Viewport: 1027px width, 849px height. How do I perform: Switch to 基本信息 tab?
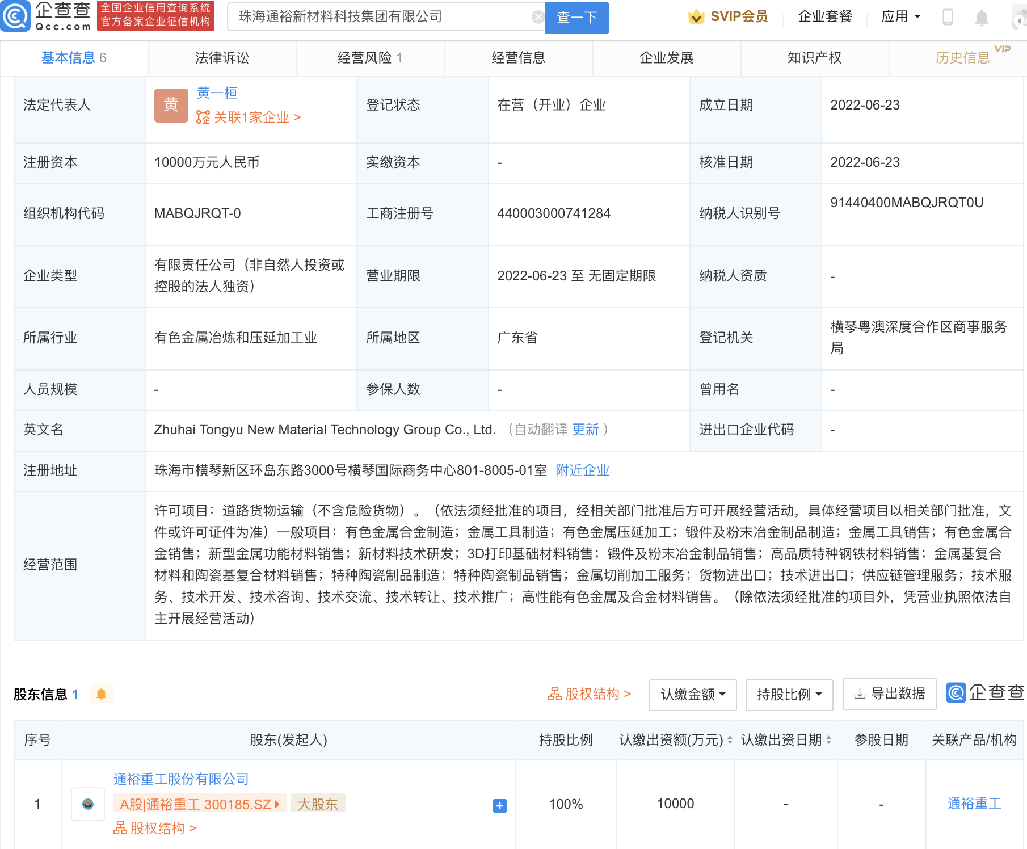pyautogui.click(x=74, y=58)
